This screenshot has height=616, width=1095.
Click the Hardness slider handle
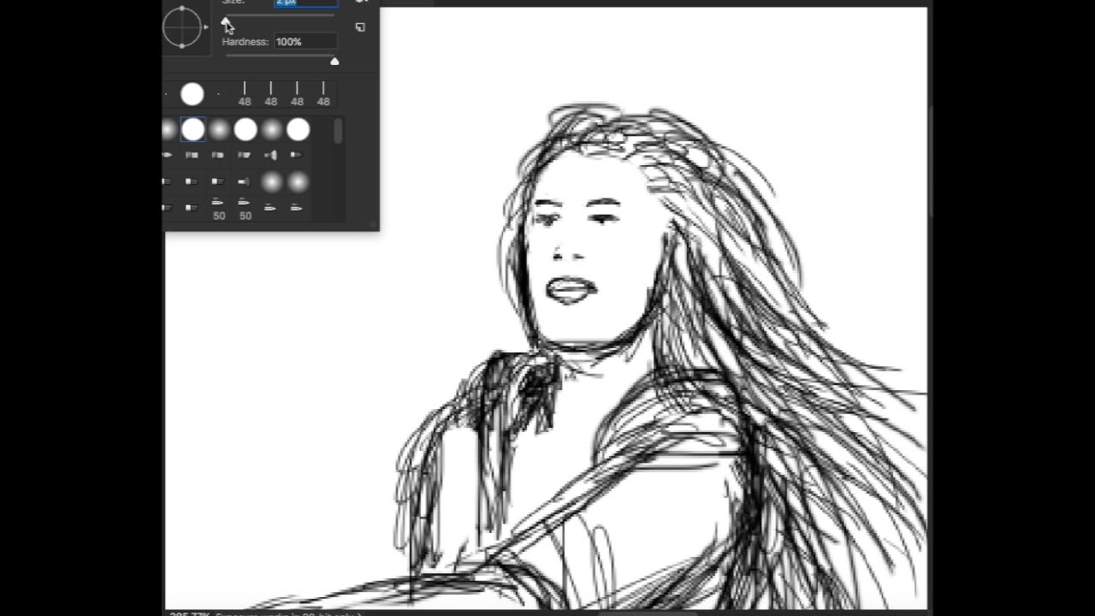click(x=334, y=61)
